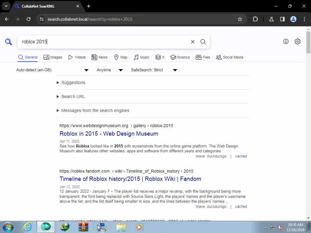Go back using browser back arrow

7,19
